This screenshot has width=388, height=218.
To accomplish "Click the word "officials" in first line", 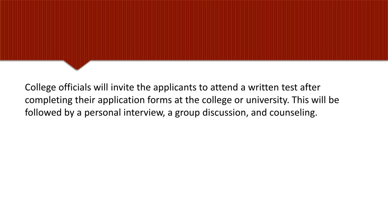I will (x=75, y=87).
